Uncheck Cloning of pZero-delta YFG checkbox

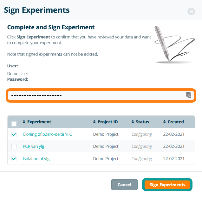[x=14, y=134]
